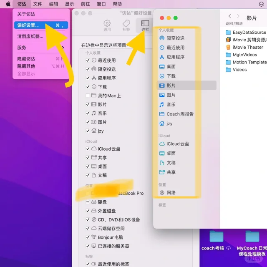267x267 pixels.
Task: Toggle the 图片 checkbox in preferences
Action: click(88, 122)
